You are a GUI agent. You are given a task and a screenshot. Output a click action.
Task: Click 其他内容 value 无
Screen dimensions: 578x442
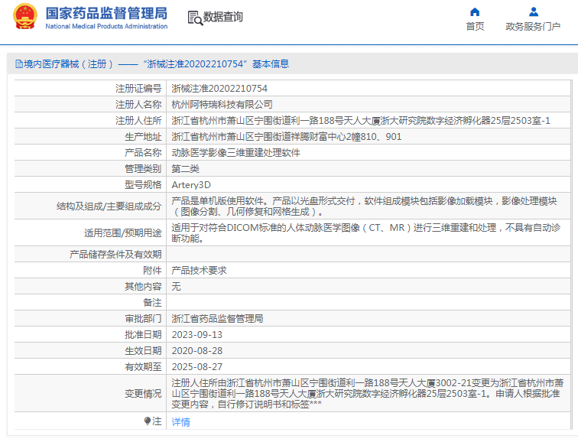176,287
